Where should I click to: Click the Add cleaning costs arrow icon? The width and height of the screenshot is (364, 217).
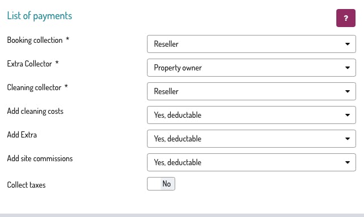(347, 115)
